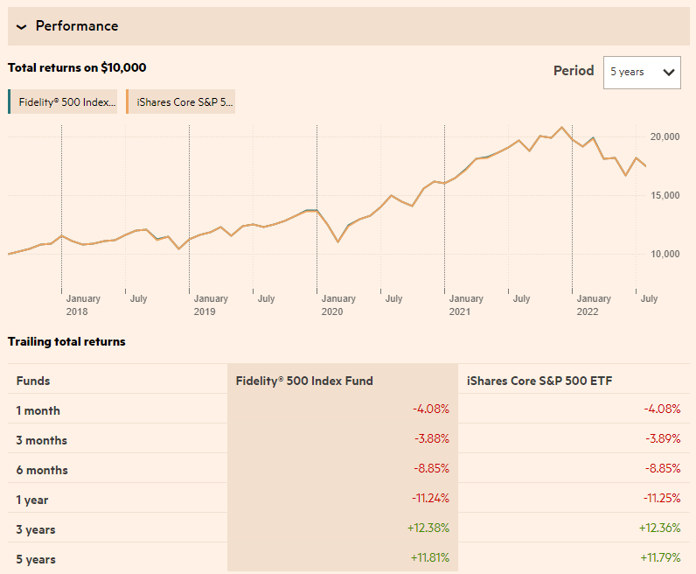Click the Trailing total returns heading
The height and width of the screenshot is (574, 696).
(66, 341)
